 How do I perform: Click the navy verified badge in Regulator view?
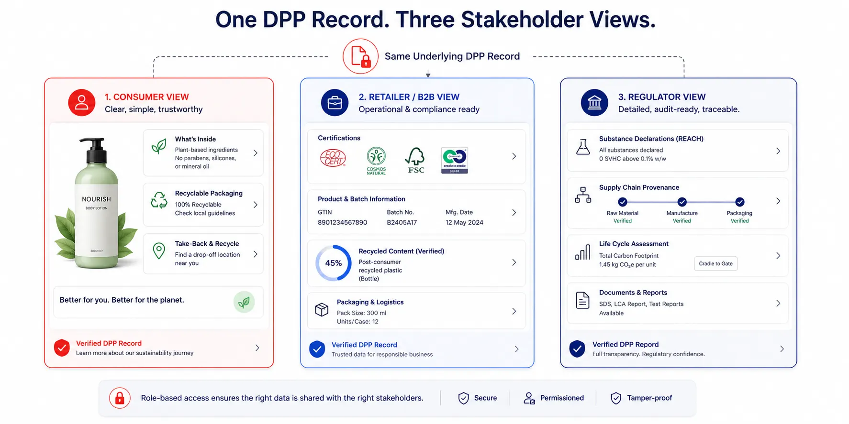point(577,349)
